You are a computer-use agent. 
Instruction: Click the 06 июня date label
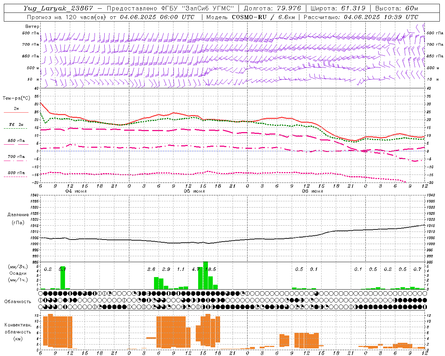tap(313, 191)
